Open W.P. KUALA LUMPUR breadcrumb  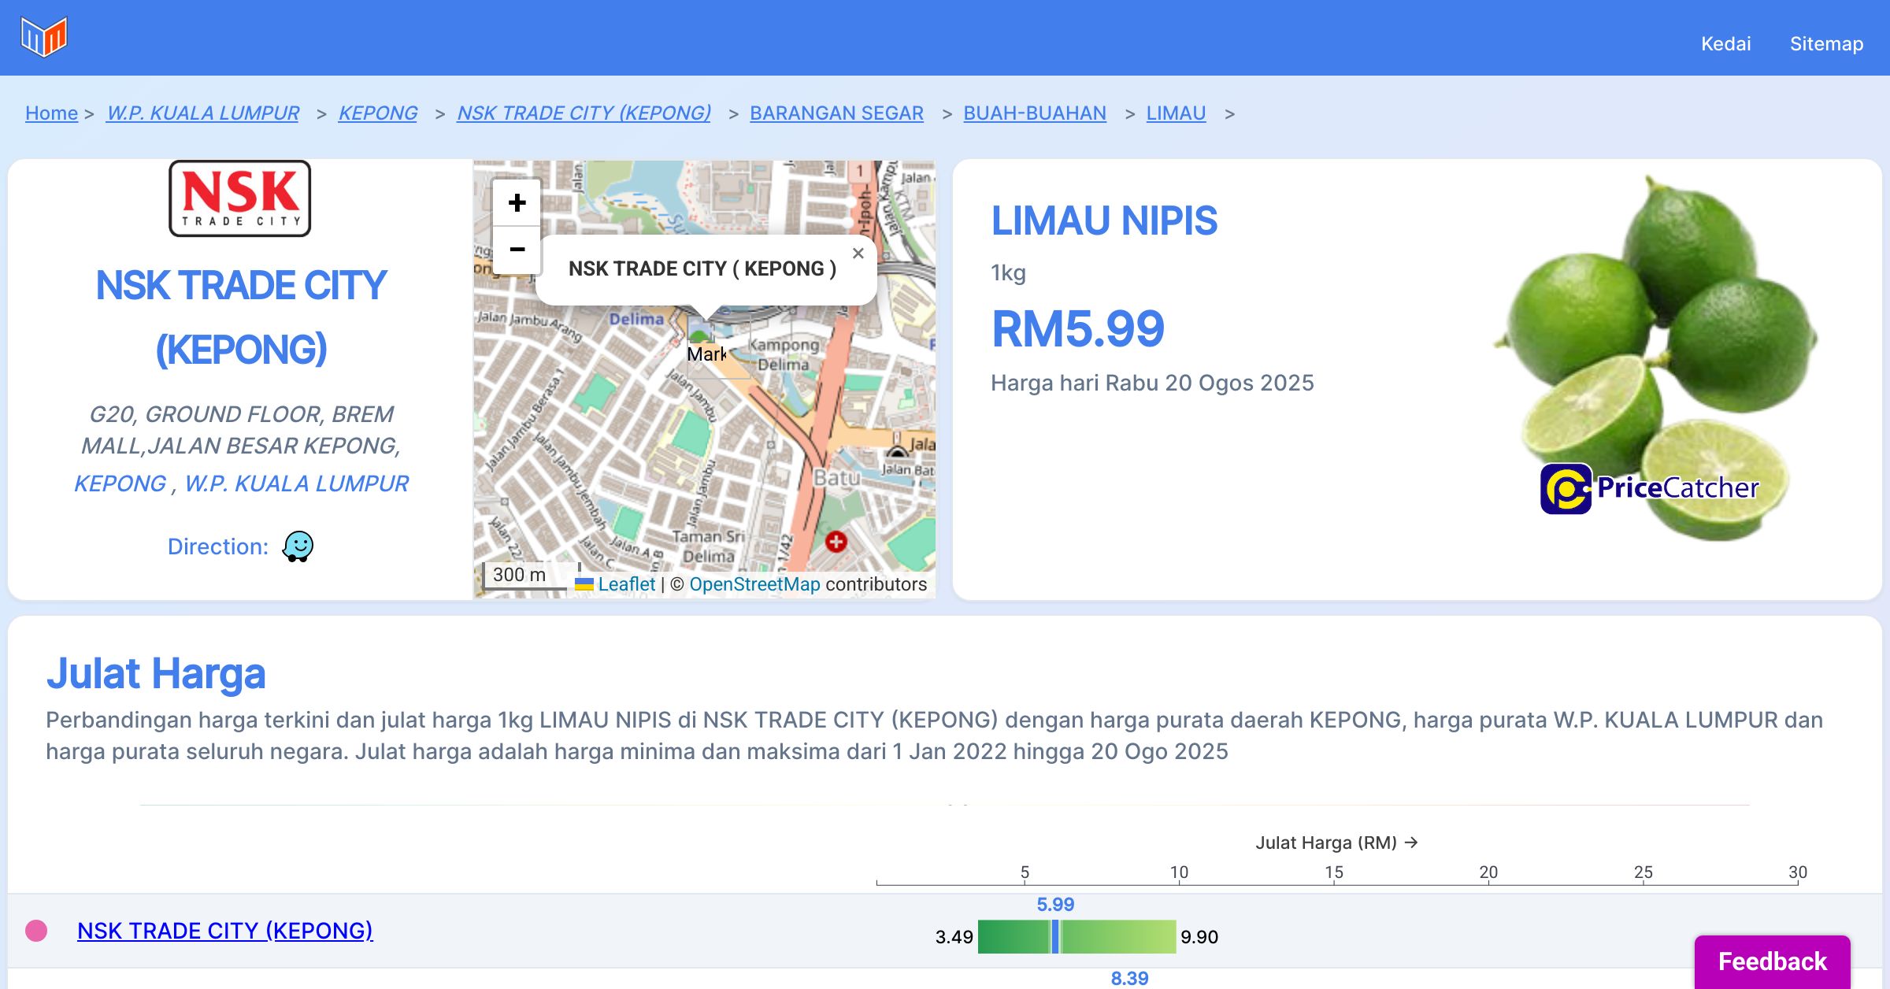click(203, 113)
